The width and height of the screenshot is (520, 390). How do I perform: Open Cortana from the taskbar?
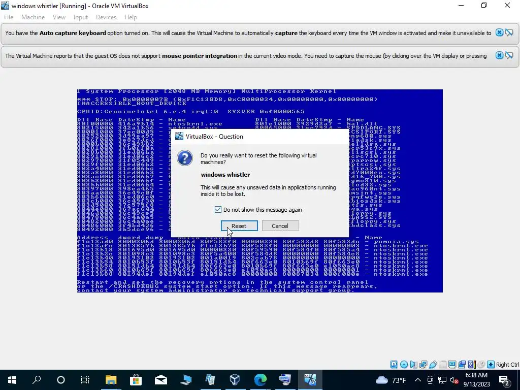[61, 380]
